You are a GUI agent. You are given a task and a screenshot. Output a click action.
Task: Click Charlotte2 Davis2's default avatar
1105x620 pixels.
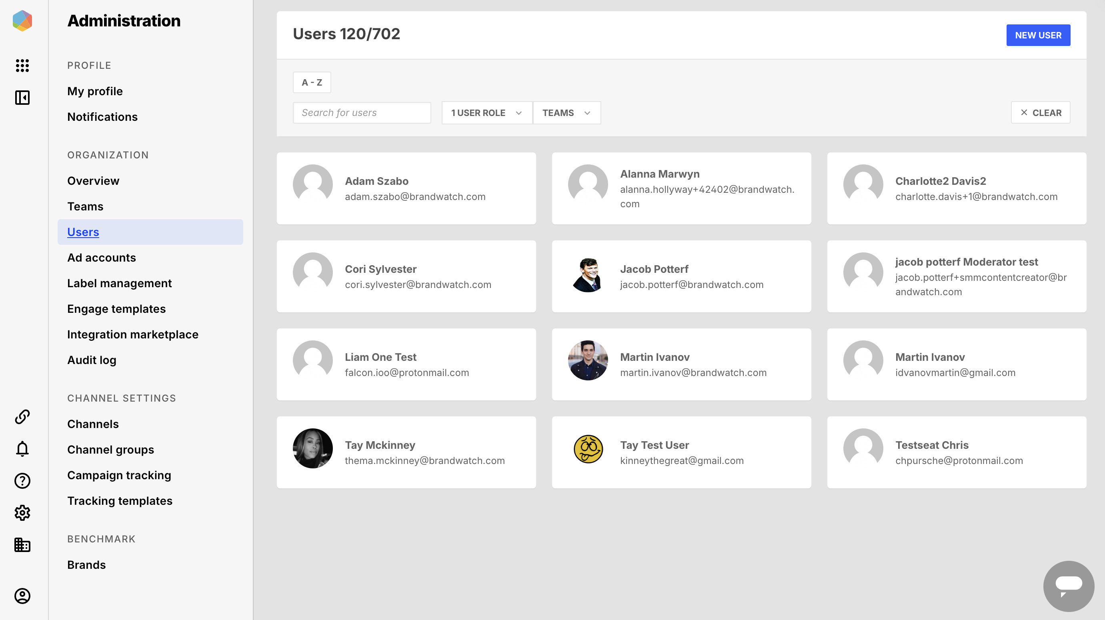863,184
